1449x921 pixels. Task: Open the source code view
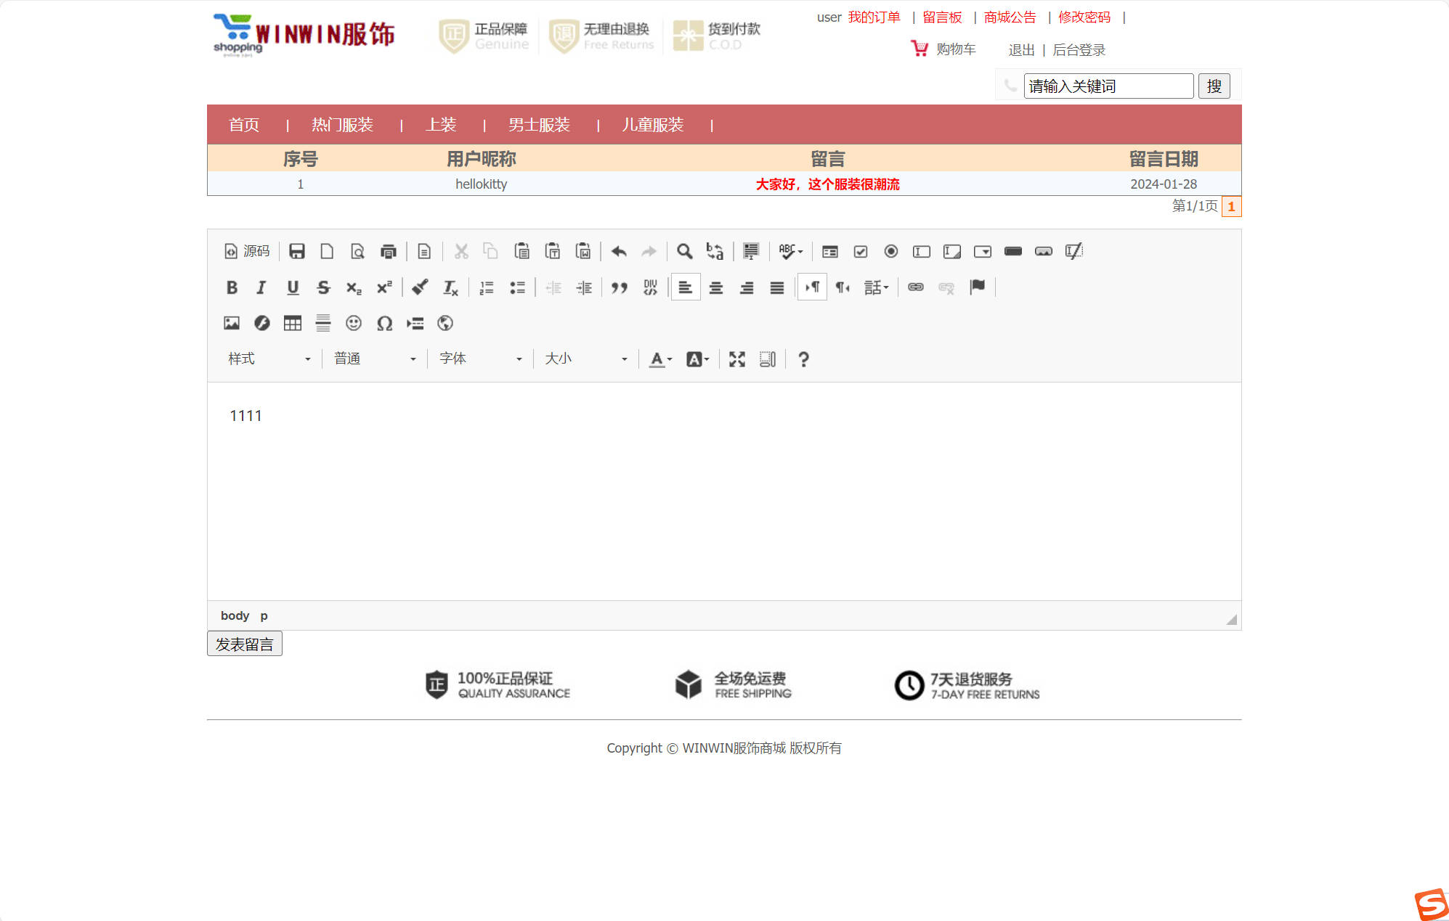click(x=247, y=251)
